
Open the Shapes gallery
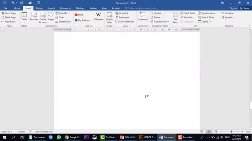(51, 18)
